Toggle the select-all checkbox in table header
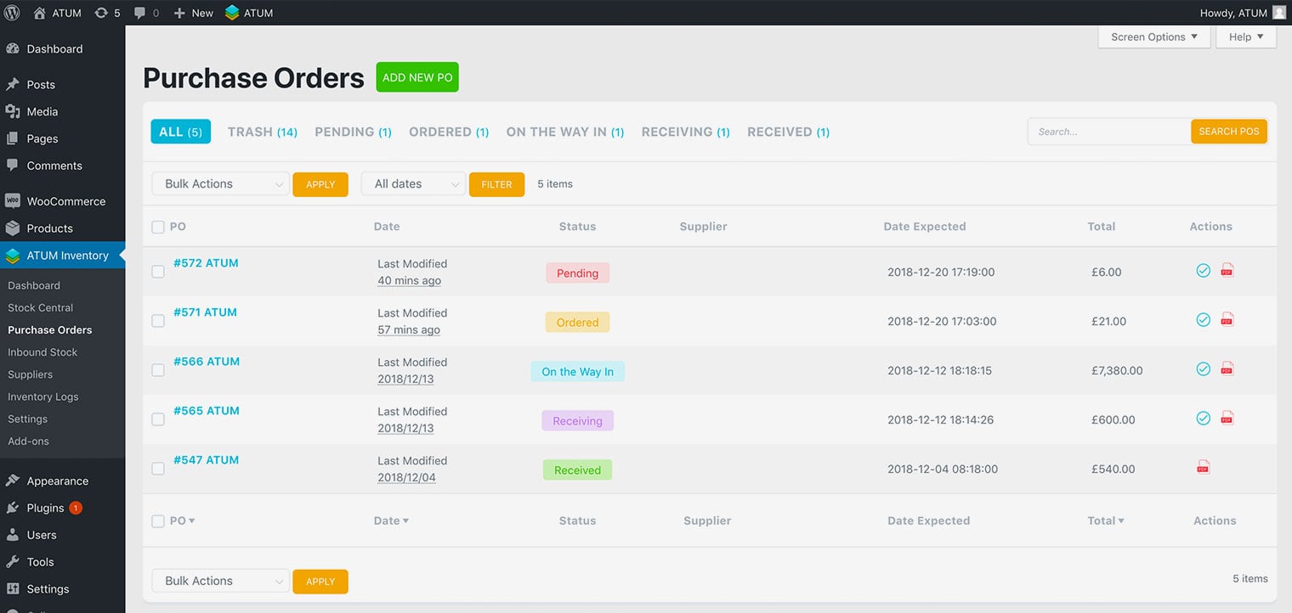This screenshot has width=1292, height=613. 158,227
